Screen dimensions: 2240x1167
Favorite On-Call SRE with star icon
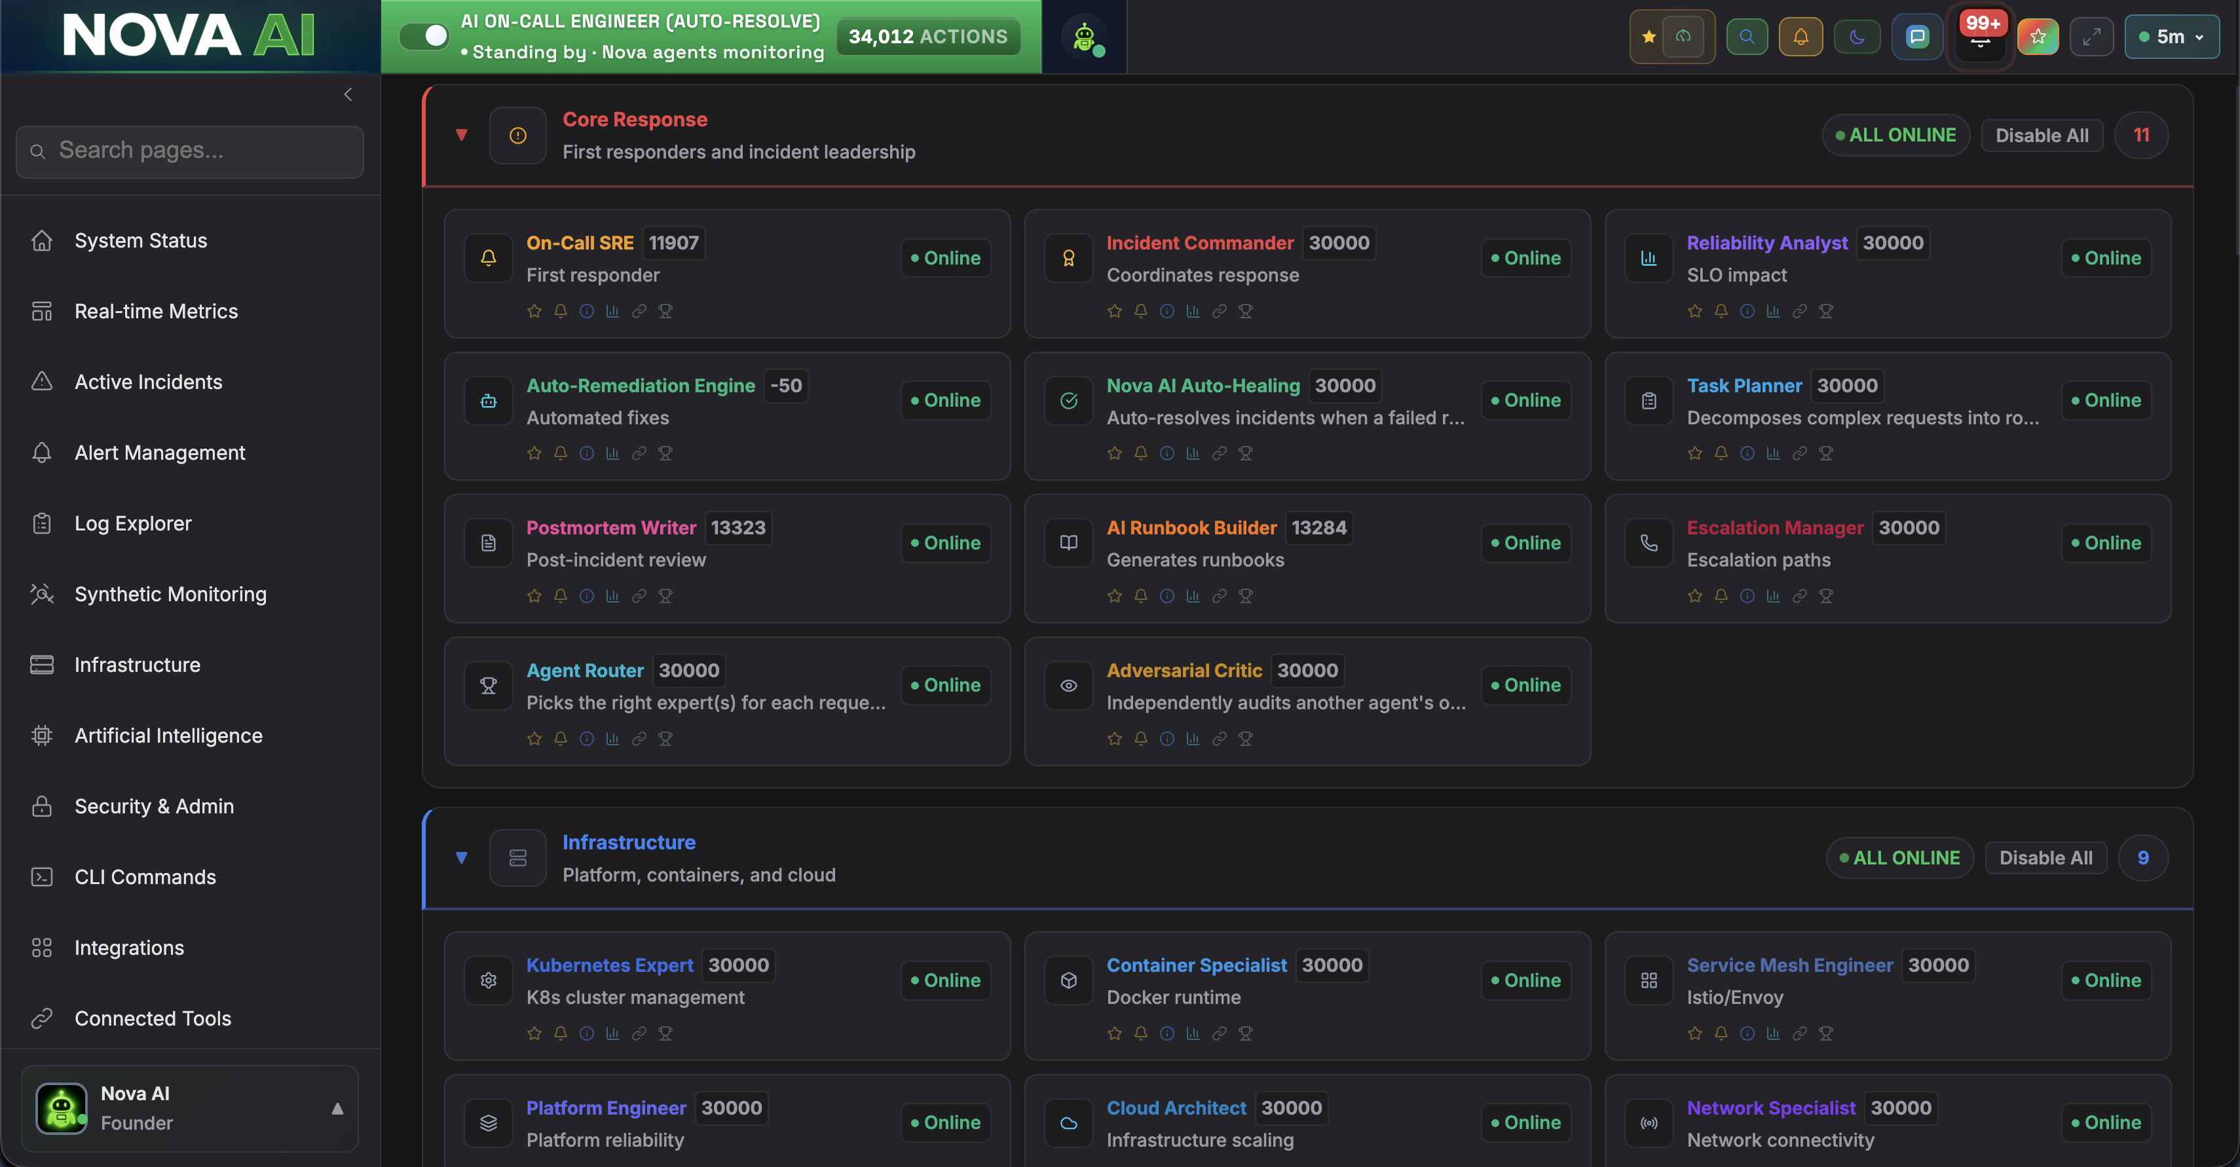(534, 310)
